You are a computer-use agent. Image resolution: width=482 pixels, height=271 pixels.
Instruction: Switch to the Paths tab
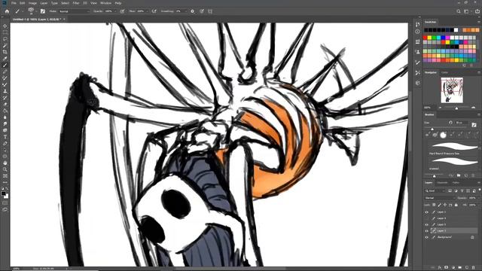pos(456,182)
